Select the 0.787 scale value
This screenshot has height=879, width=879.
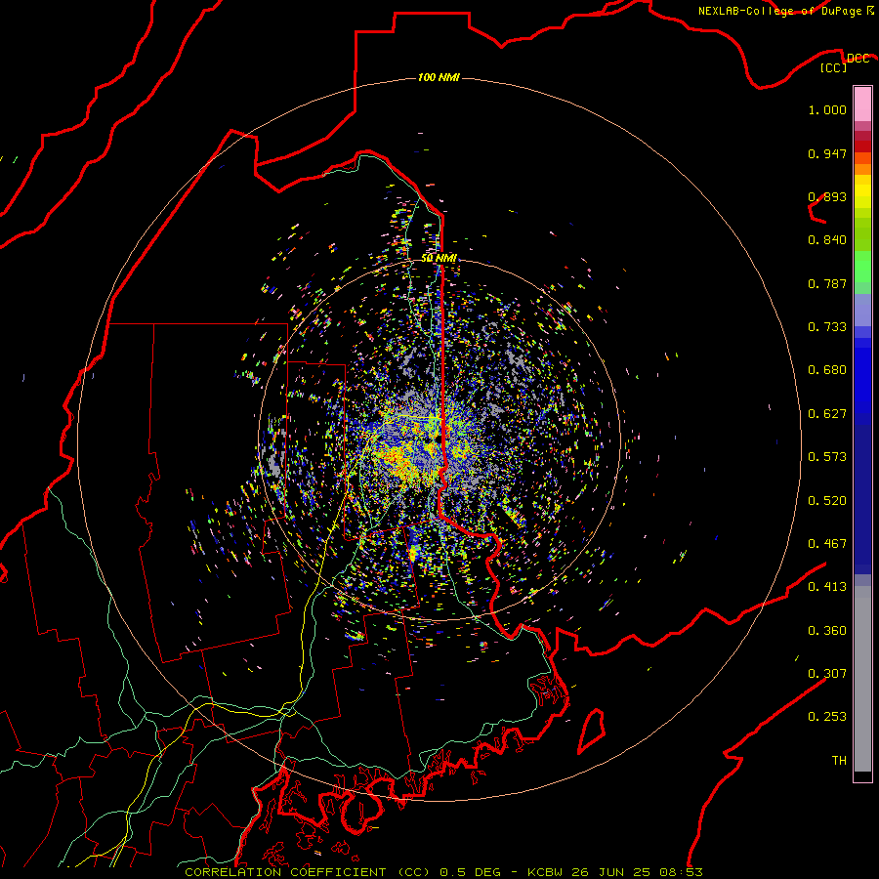[x=827, y=283]
